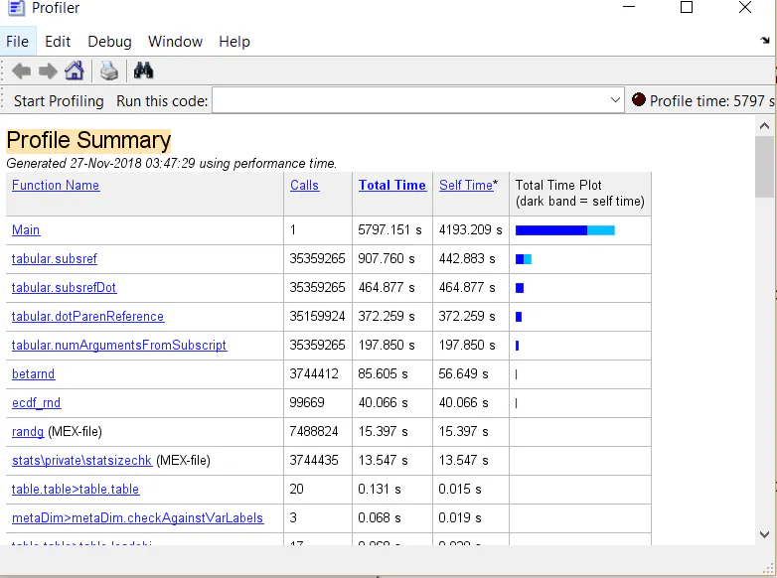Sort by Function Name column header
Viewport: 777px width, 578px height.
[x=56, y=186]
